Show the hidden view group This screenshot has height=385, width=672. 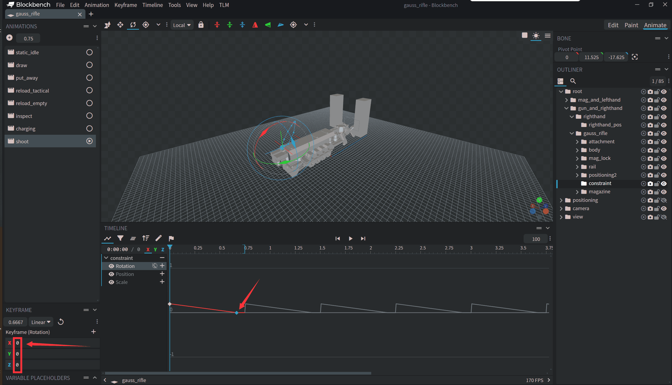click(x=664, y=217)
